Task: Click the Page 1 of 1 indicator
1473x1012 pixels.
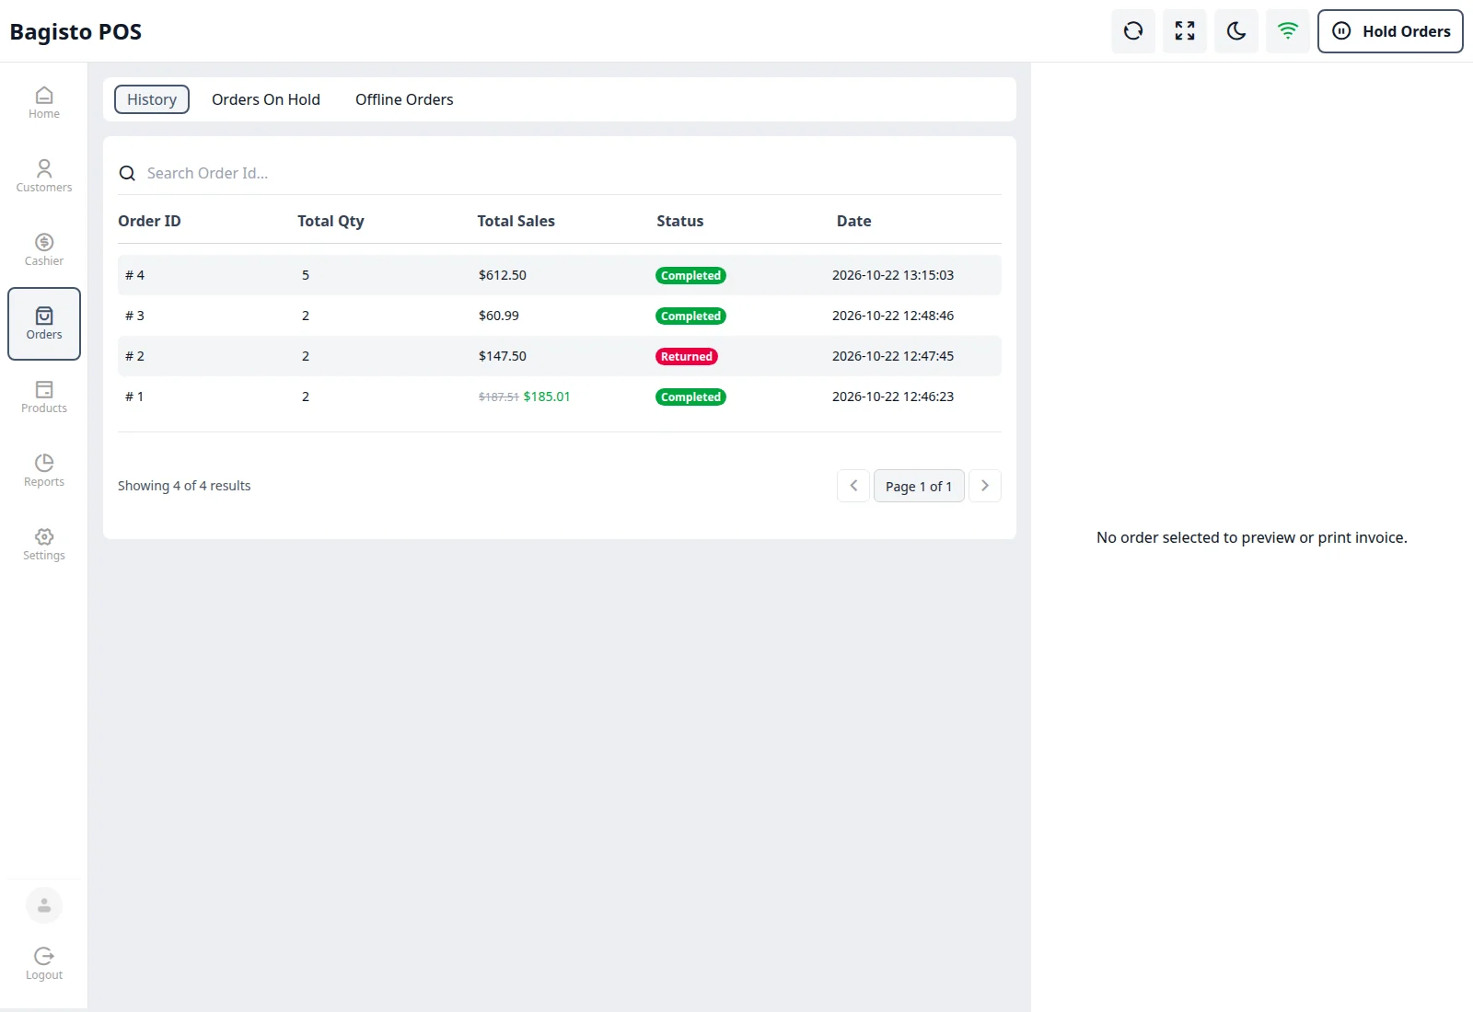Action: (919, 486)
